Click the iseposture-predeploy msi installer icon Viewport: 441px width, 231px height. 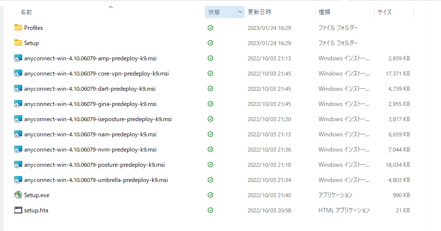(x=18, y=119)
